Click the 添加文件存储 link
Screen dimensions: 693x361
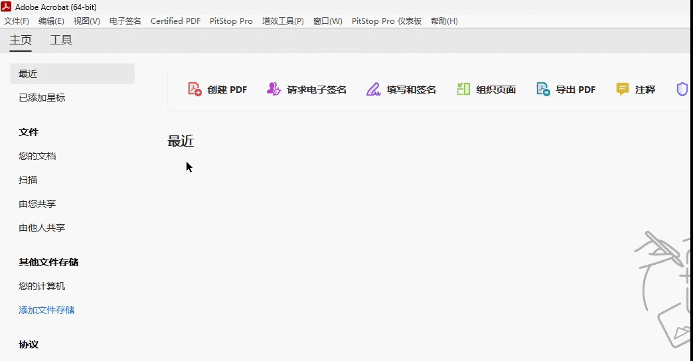tap(46, 310)
